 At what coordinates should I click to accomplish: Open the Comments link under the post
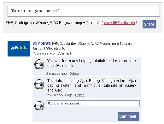(x=65, y=53)
